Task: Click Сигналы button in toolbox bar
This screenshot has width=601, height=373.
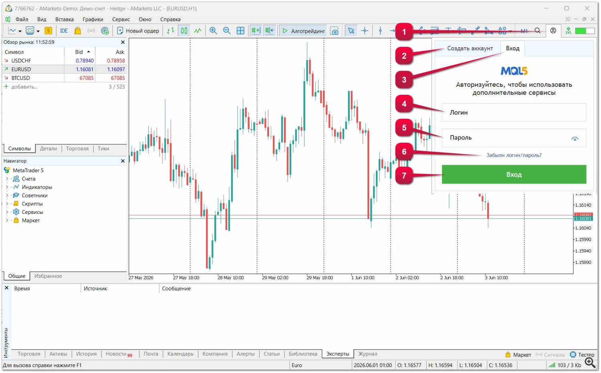Action: point(550,355)
